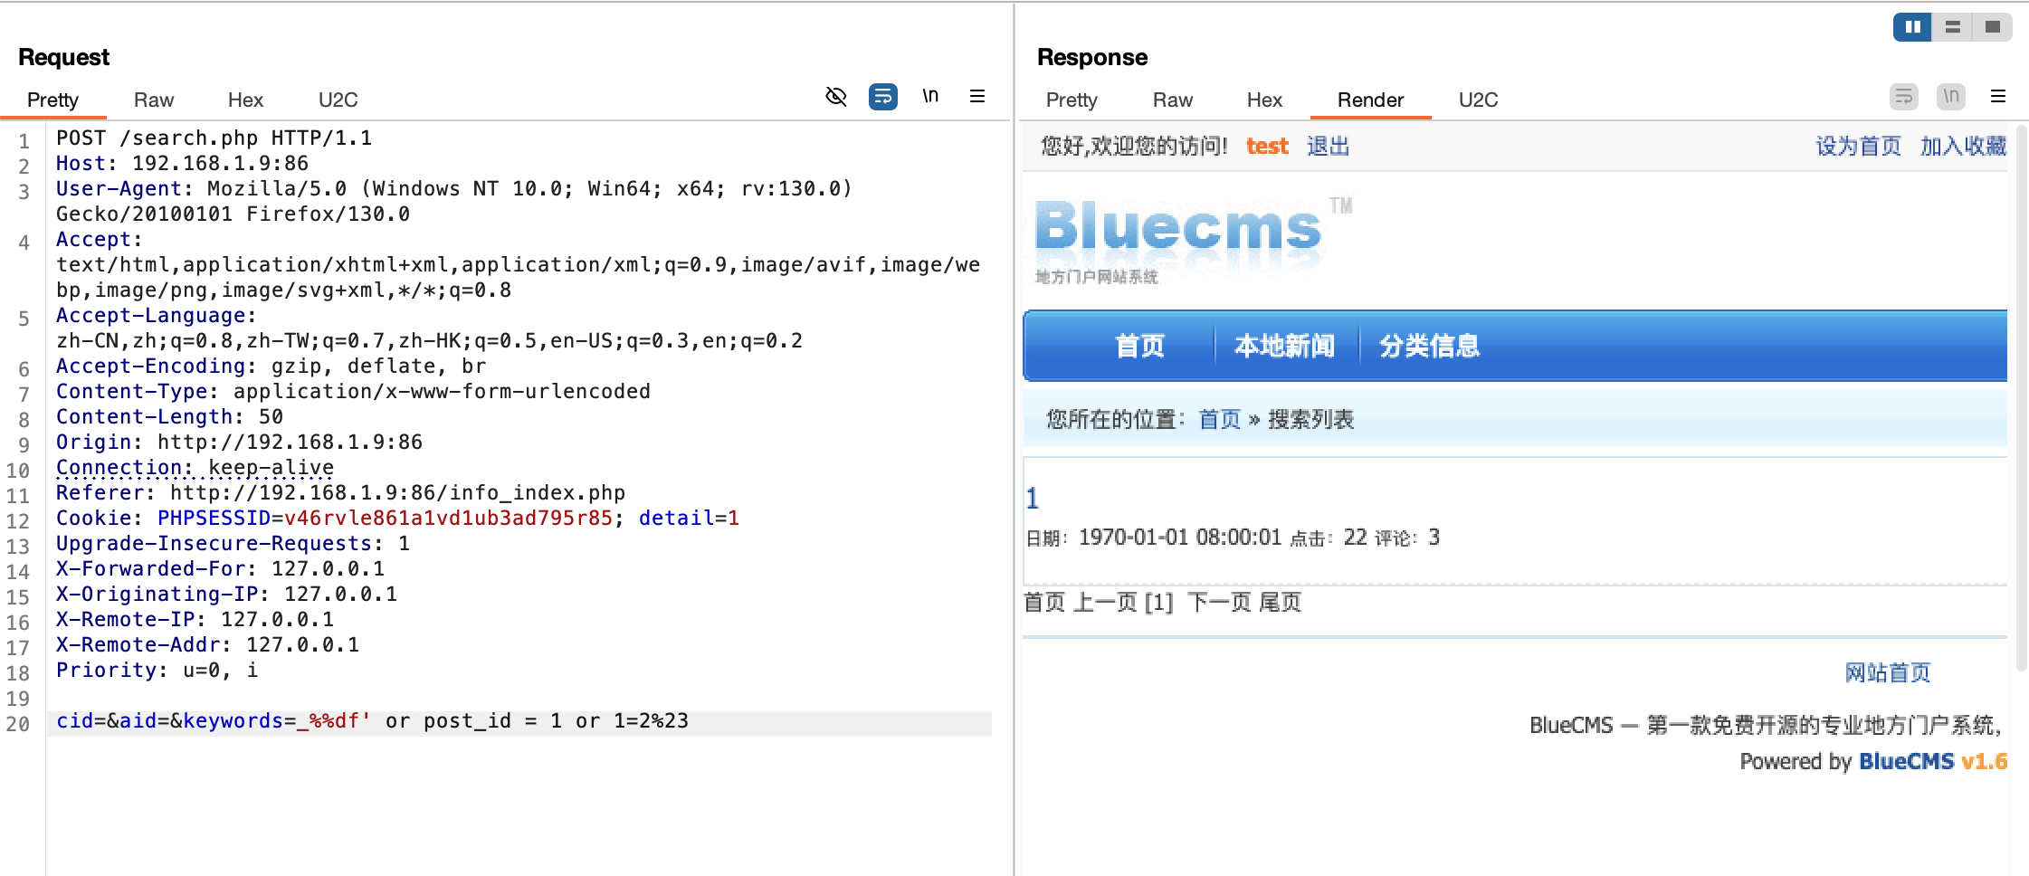This screenshot has width=2029, height=876.
Task: Click 网站首页 footer link
Action: coord(1888,672)
